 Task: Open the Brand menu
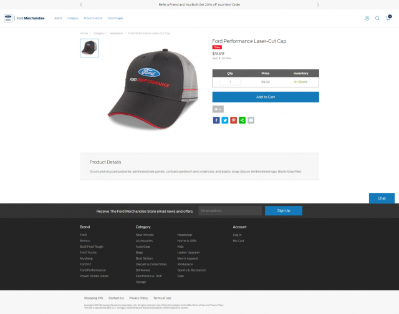(x=58, y=18)
